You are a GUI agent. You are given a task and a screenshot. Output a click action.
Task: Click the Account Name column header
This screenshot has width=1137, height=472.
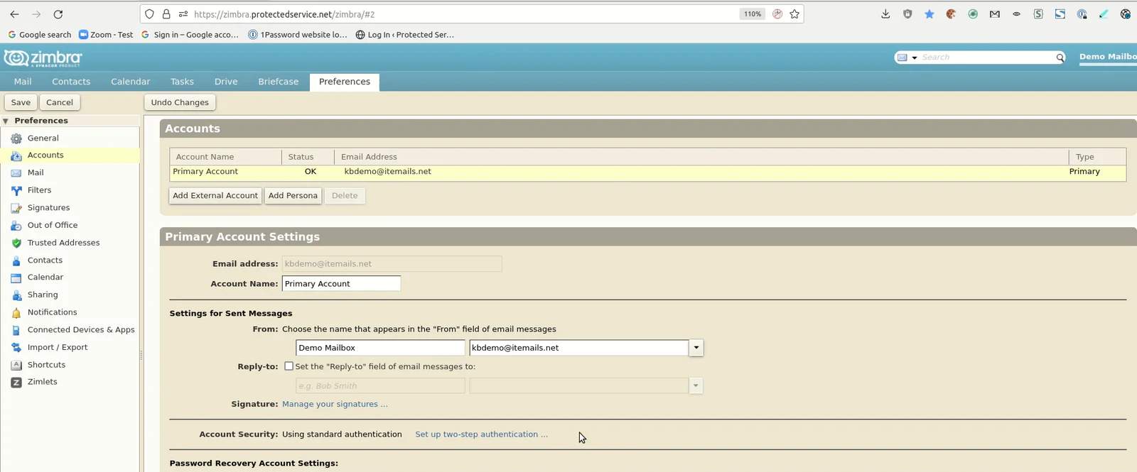click(225, 157)
